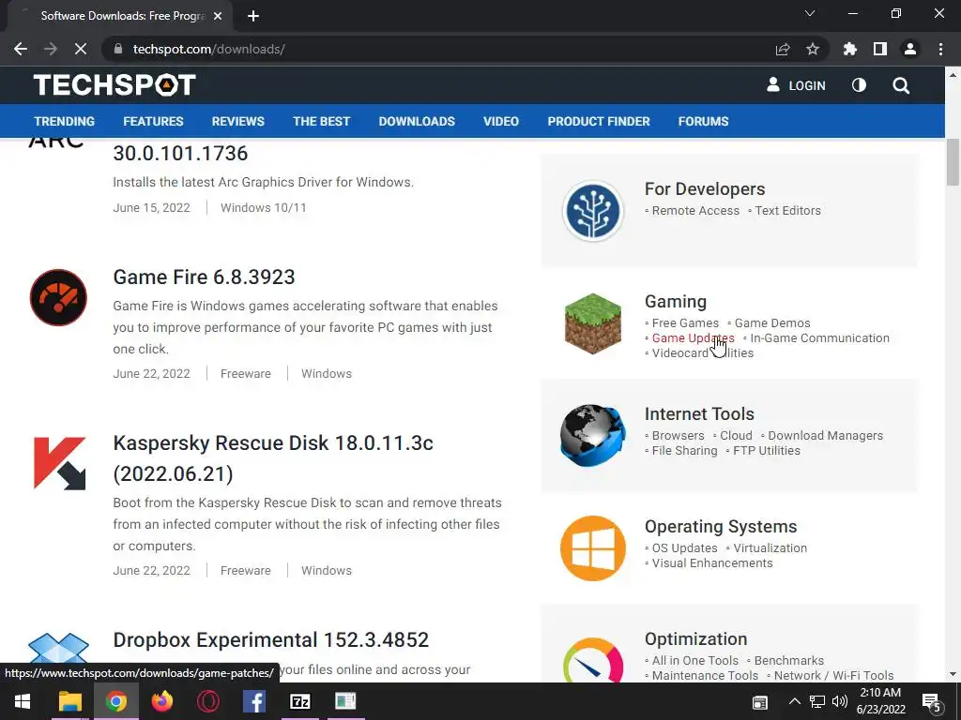The height and width of the screenshot is (720, 961).
Task: Open the Gaming category heading
Action: 676,301
